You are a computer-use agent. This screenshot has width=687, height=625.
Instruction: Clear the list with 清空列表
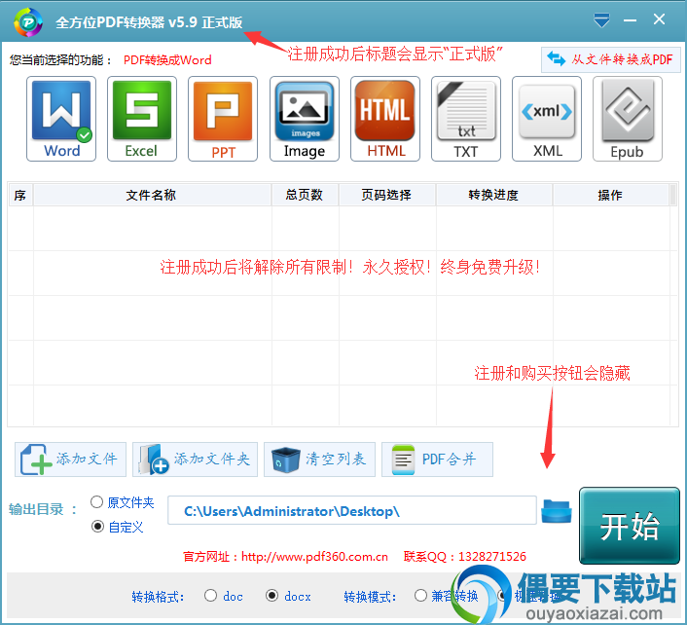coord(319,460)
